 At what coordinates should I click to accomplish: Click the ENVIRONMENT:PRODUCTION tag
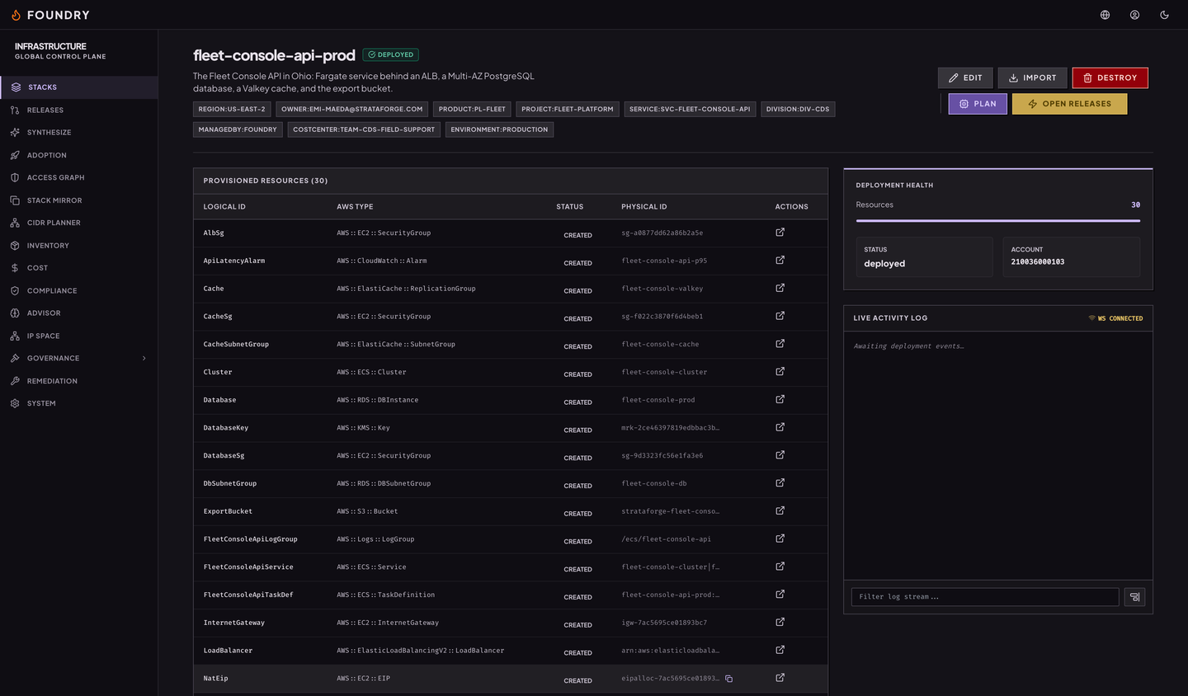point(499,129)
